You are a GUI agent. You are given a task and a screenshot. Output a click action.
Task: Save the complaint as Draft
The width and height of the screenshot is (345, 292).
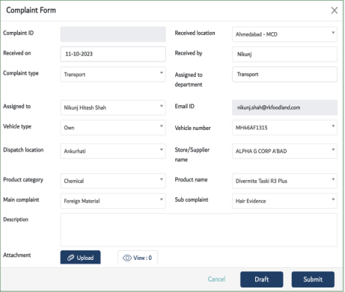coord(262,279)
